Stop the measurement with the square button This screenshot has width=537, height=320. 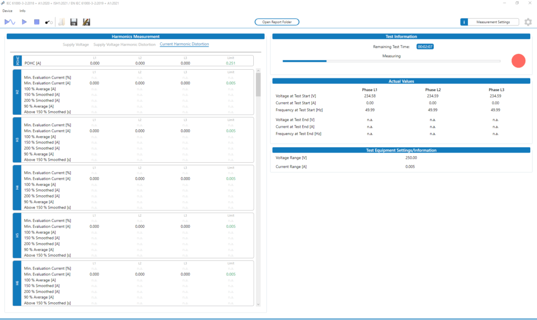coord(37,22)
